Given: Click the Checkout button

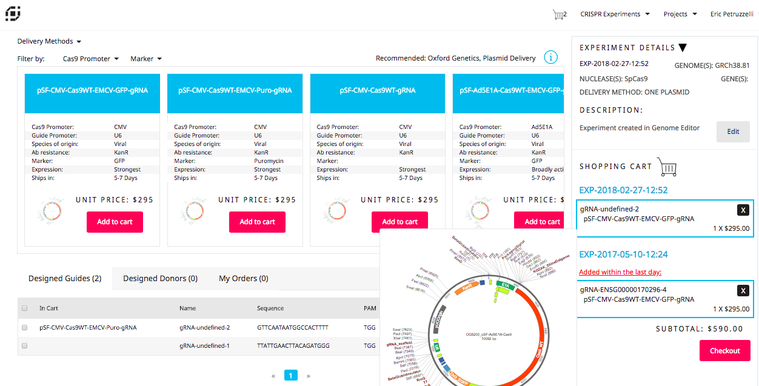Looking at the screenshot, I should point(724,351).
